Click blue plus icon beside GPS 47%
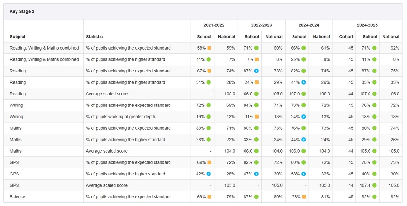The image size is (407, 206). [x=256, y=174]
